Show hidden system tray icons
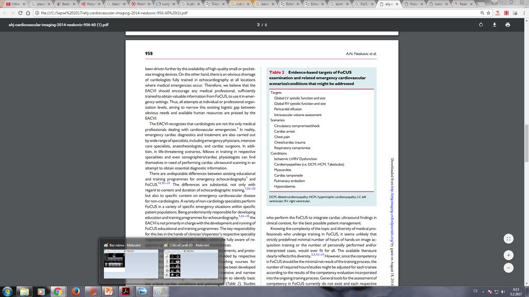529x297 pixels. pos(483,292)
